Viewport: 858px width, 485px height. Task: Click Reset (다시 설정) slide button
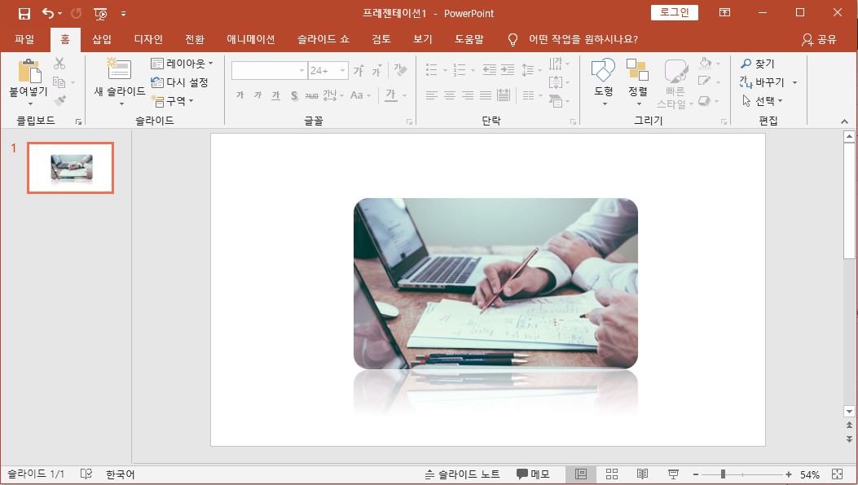[179, 82]
